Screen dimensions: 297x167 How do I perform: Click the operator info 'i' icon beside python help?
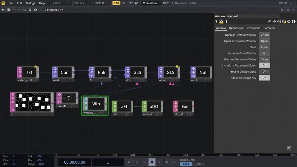[x=226, y=21]
